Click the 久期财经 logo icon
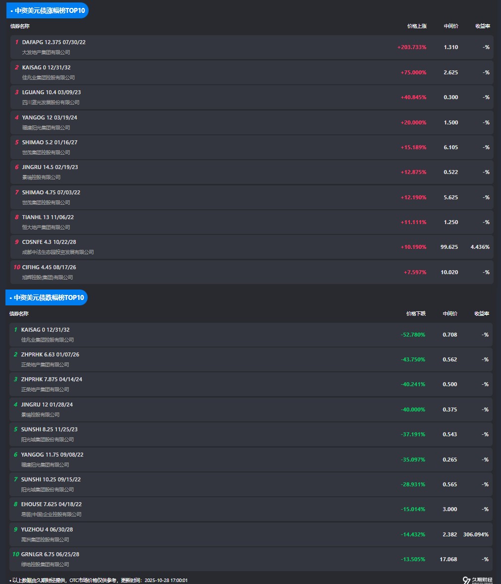The height and width of the screenshot is (584, 501). [466, 580]
